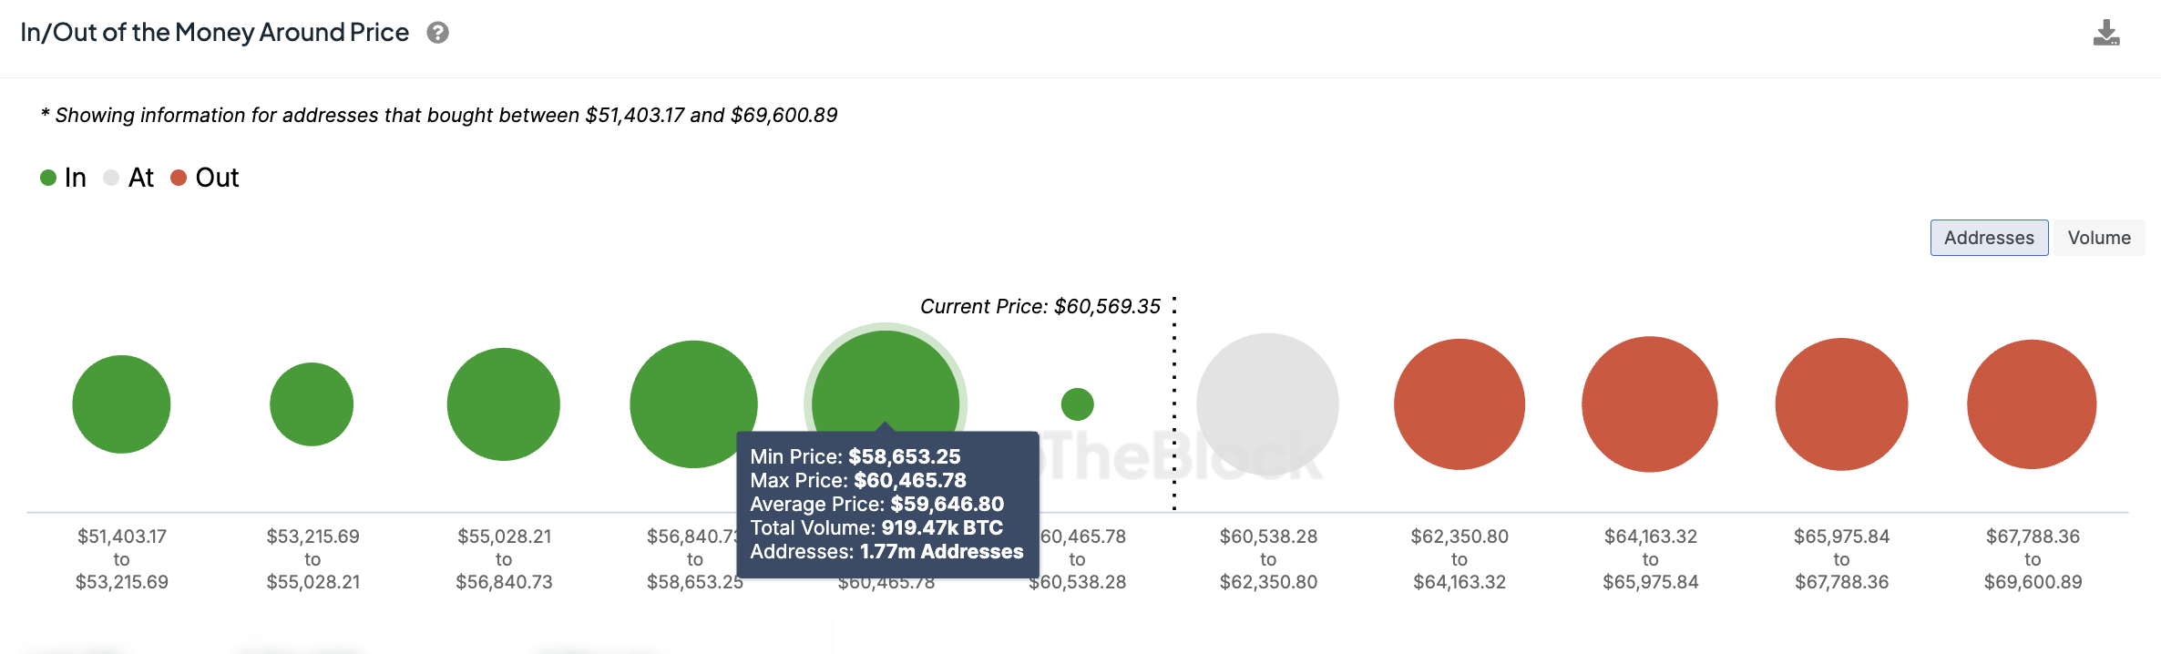Toggle the green In legend item

coord(64,178)
